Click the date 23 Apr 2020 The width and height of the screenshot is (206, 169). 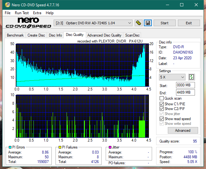coord(182,58)
